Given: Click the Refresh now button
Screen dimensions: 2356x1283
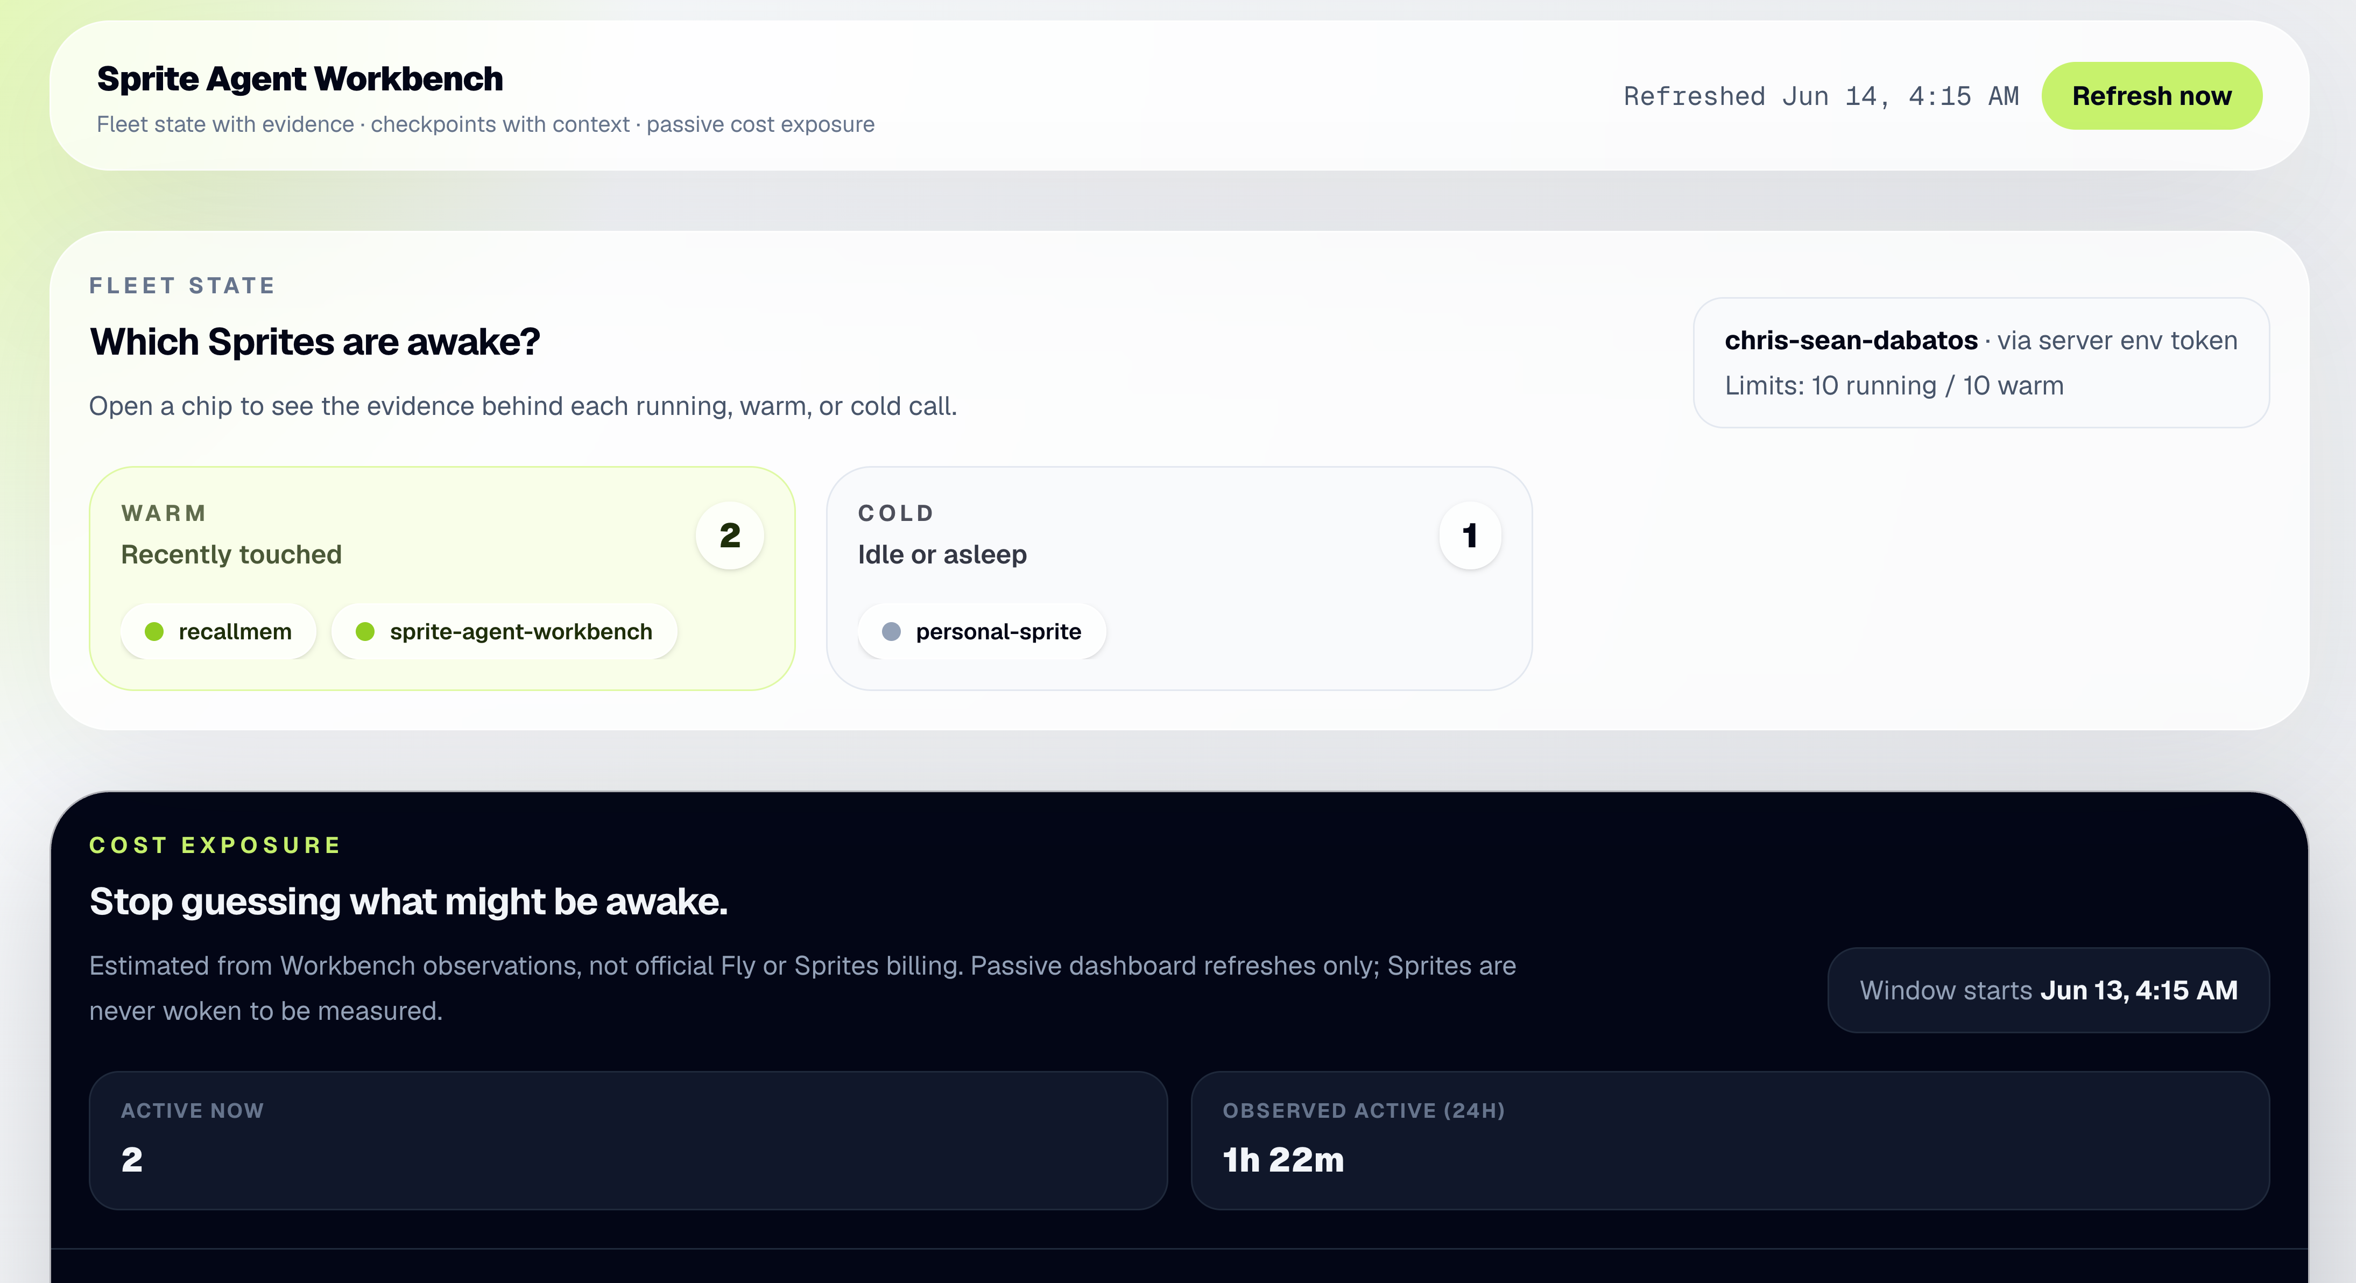Looking at the screenshot, I should 2151,96.
